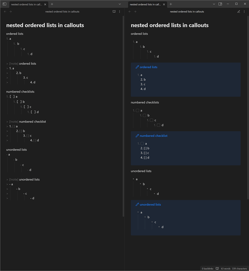249x271 pixels.
Task: Open the more options menu of the left pane
Action: (x=120, y=11)
